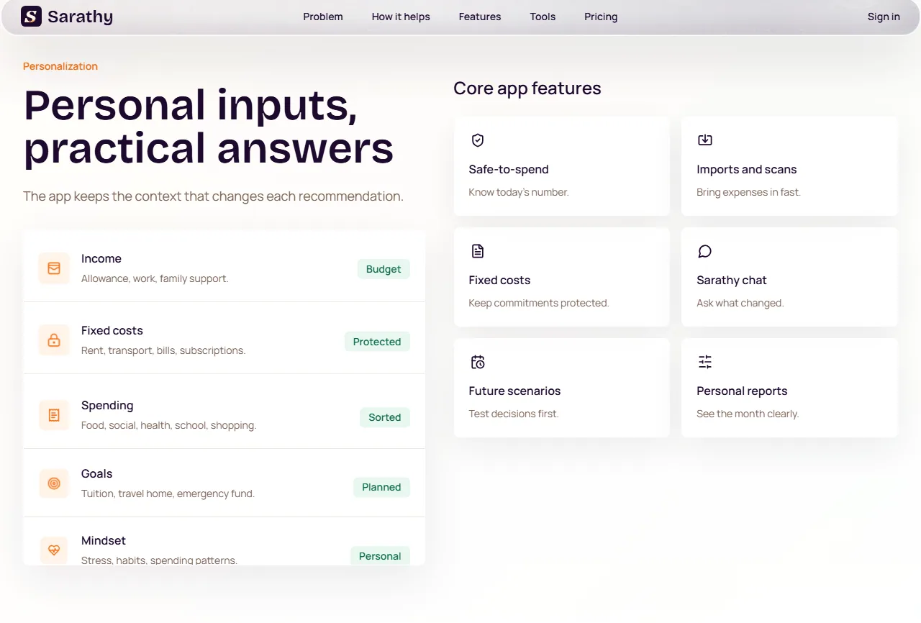921x623 pixels.
Task: Click the Mindset row title
Action: [x=104, y=540]
